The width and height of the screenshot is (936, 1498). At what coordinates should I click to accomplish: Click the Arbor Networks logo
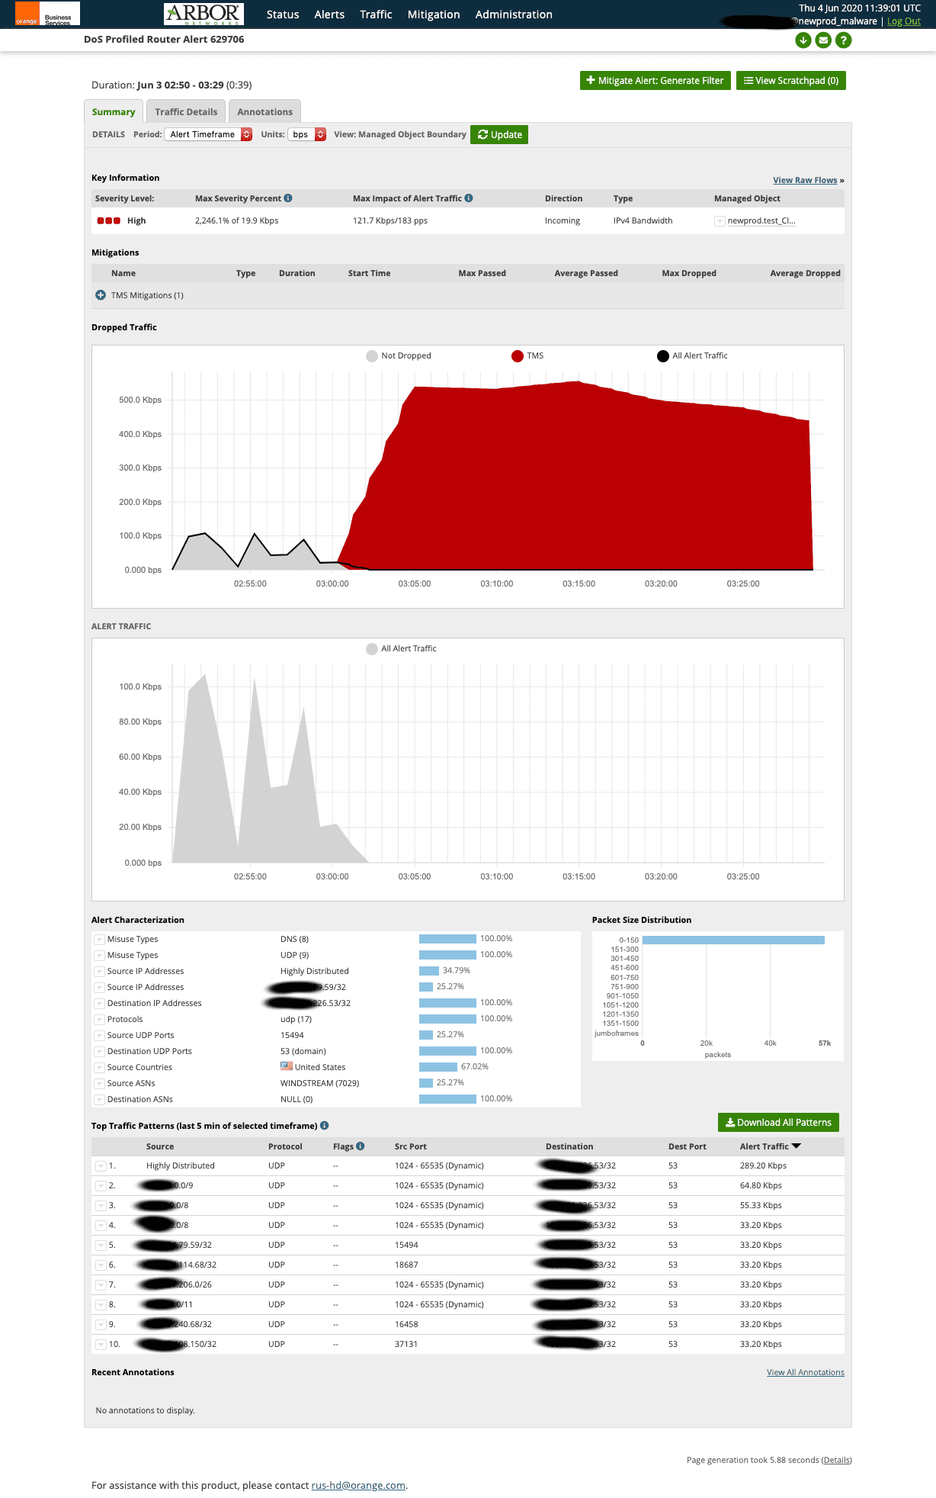click(204, 14)
